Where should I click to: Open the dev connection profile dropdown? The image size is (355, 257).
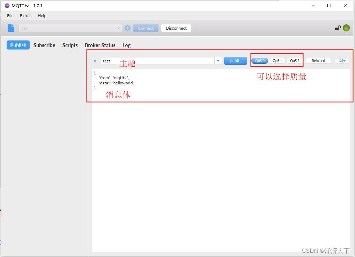pyautogui.click(x=71, y=28)
